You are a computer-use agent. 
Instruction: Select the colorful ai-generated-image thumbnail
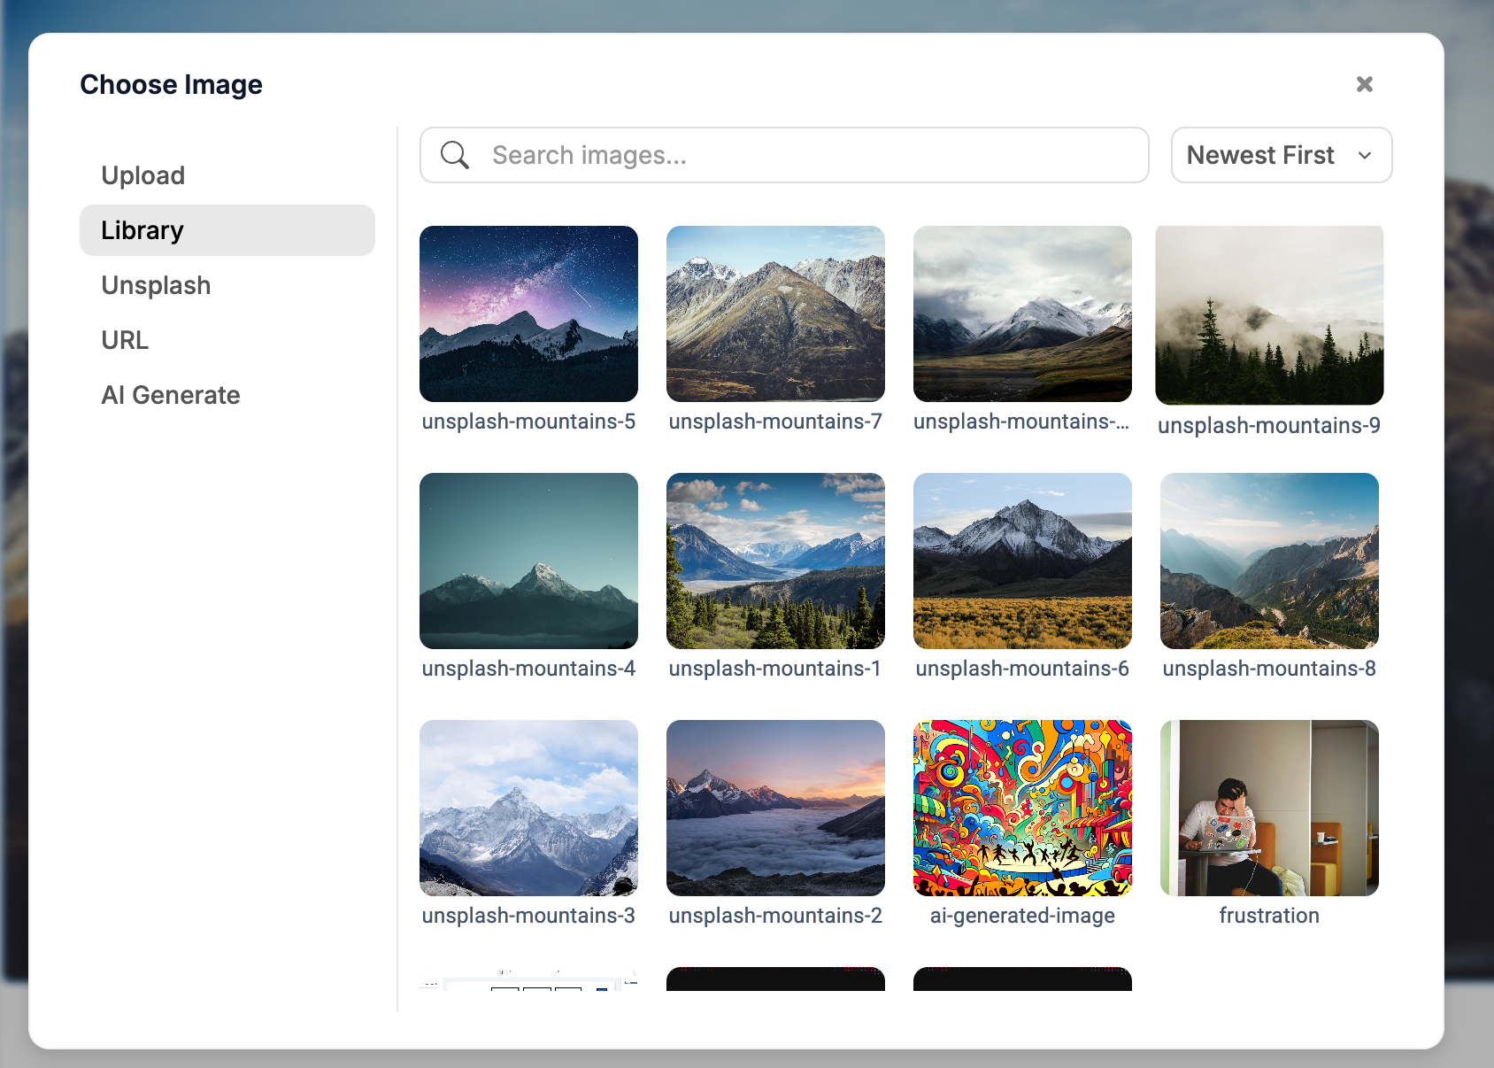(1022, 808)
